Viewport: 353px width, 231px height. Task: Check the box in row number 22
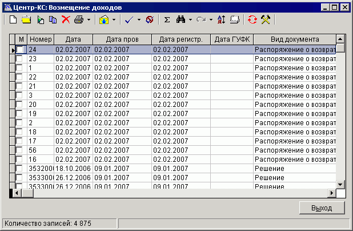(21, 77)
